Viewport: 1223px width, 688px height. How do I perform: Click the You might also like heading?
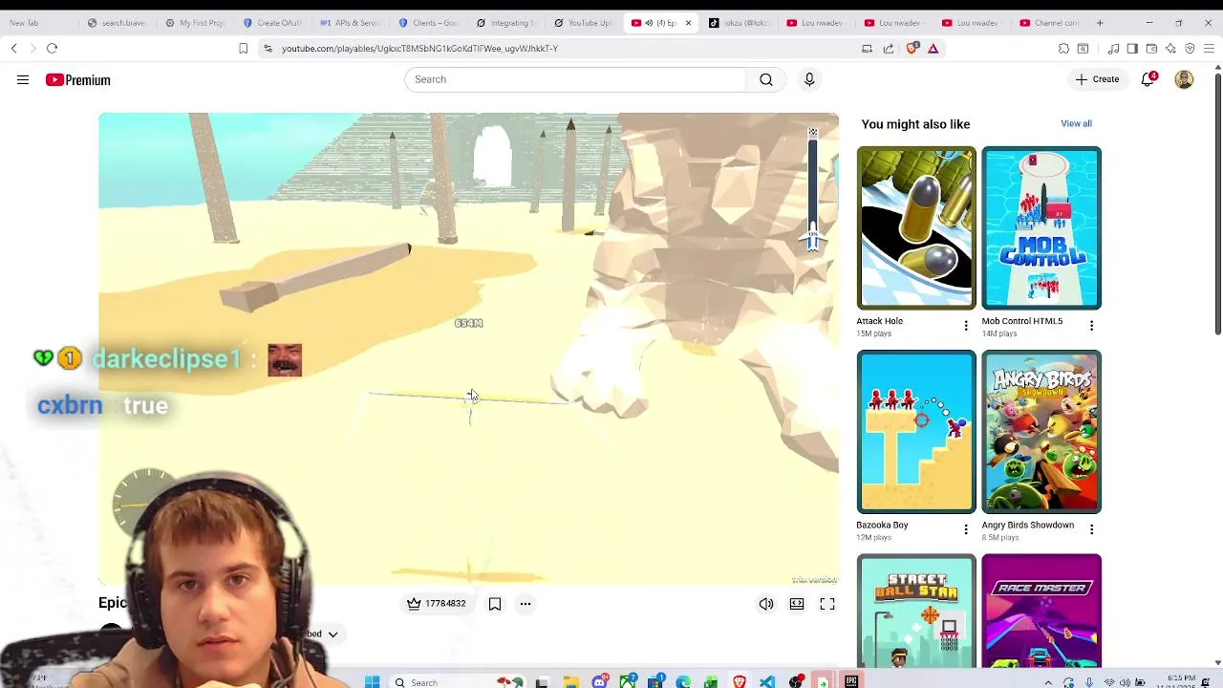[915, 124]
